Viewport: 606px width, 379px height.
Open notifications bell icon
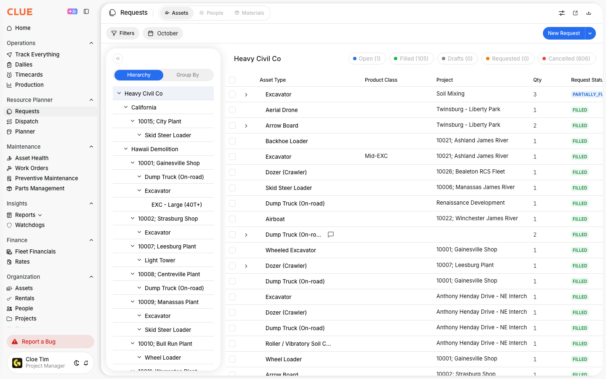click(86, 363)
